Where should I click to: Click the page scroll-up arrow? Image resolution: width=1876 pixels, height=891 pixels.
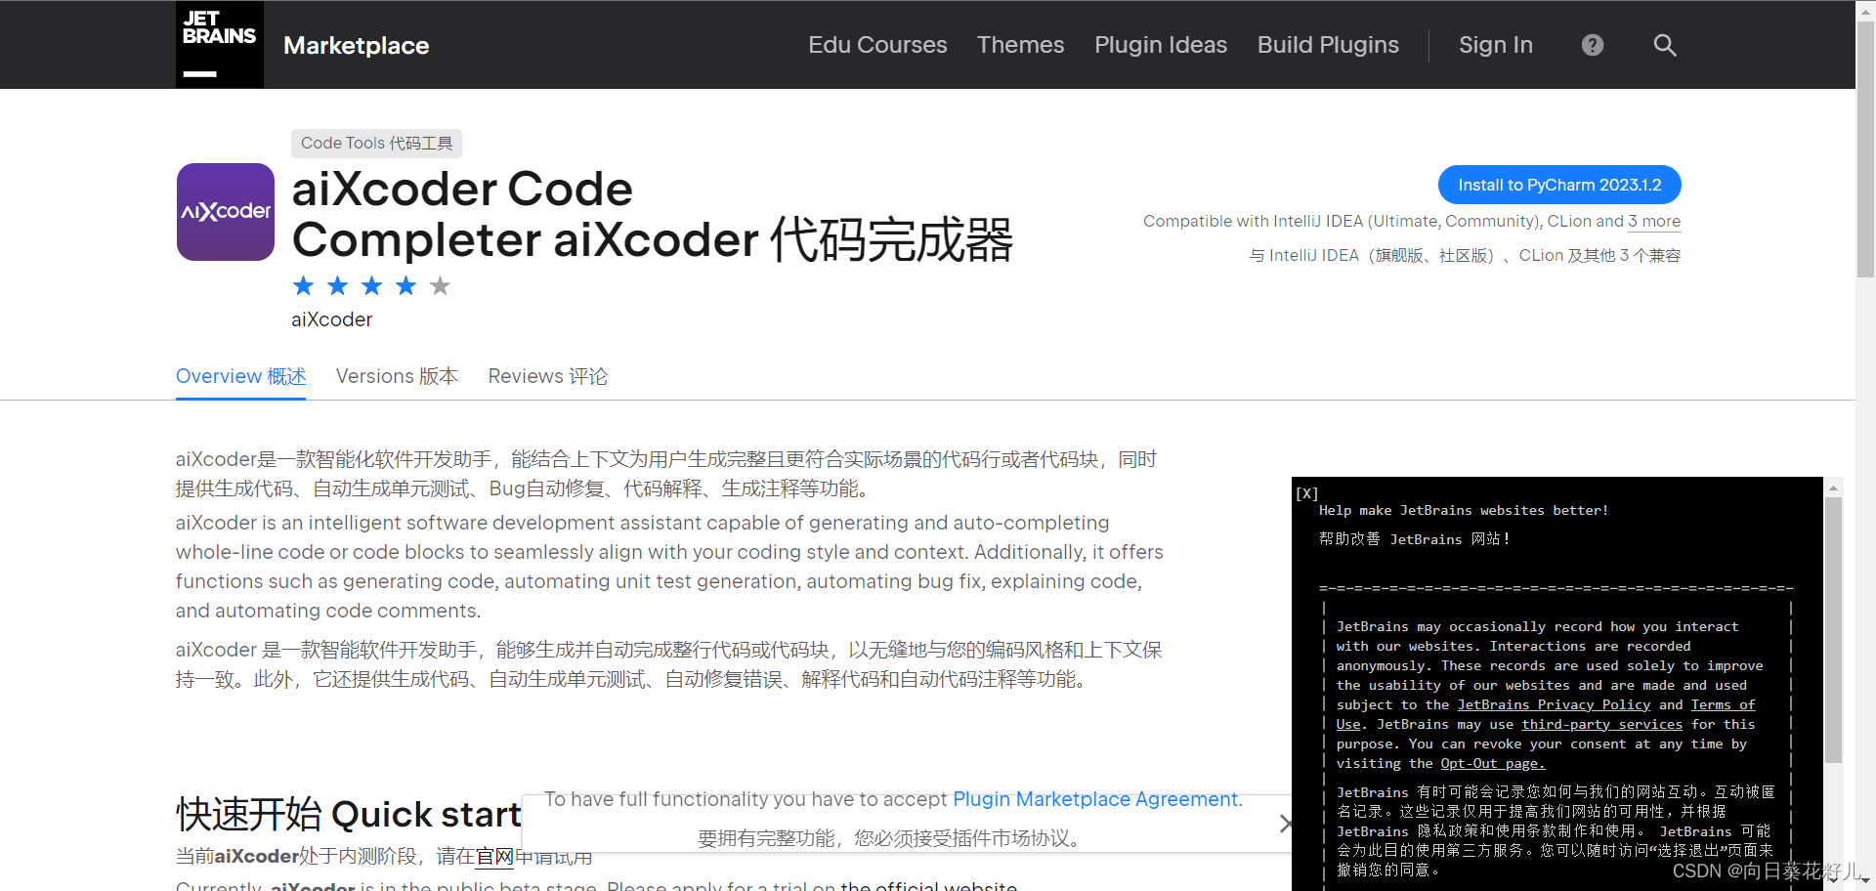(x=1865, y=10)
